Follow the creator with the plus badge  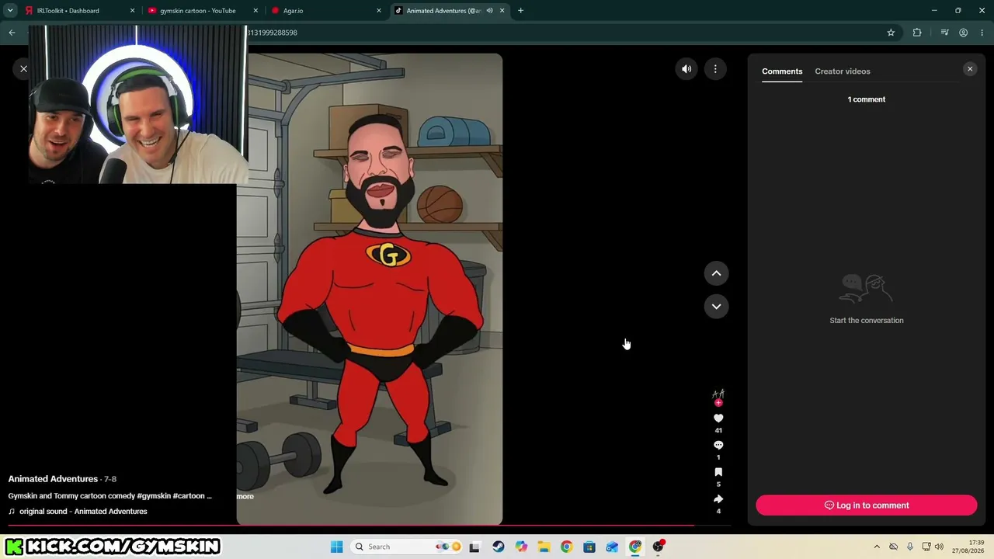click(718, 403)
